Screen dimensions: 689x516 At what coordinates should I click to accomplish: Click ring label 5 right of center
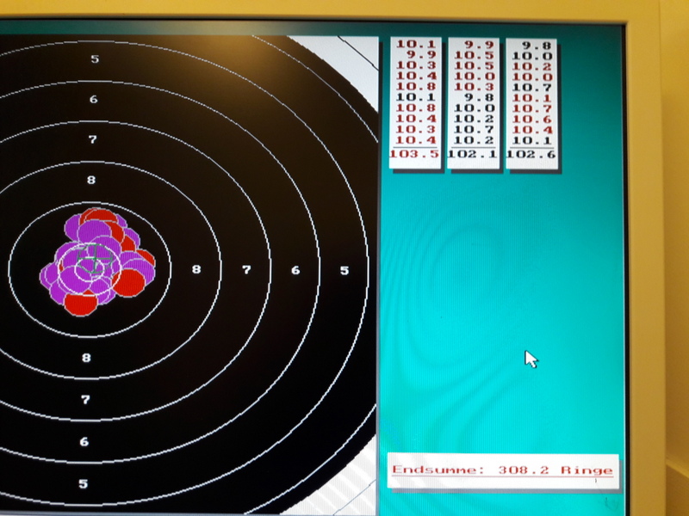click(x=344, y=270)
